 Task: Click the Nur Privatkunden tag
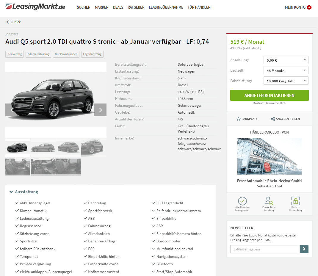click(66, 54)
